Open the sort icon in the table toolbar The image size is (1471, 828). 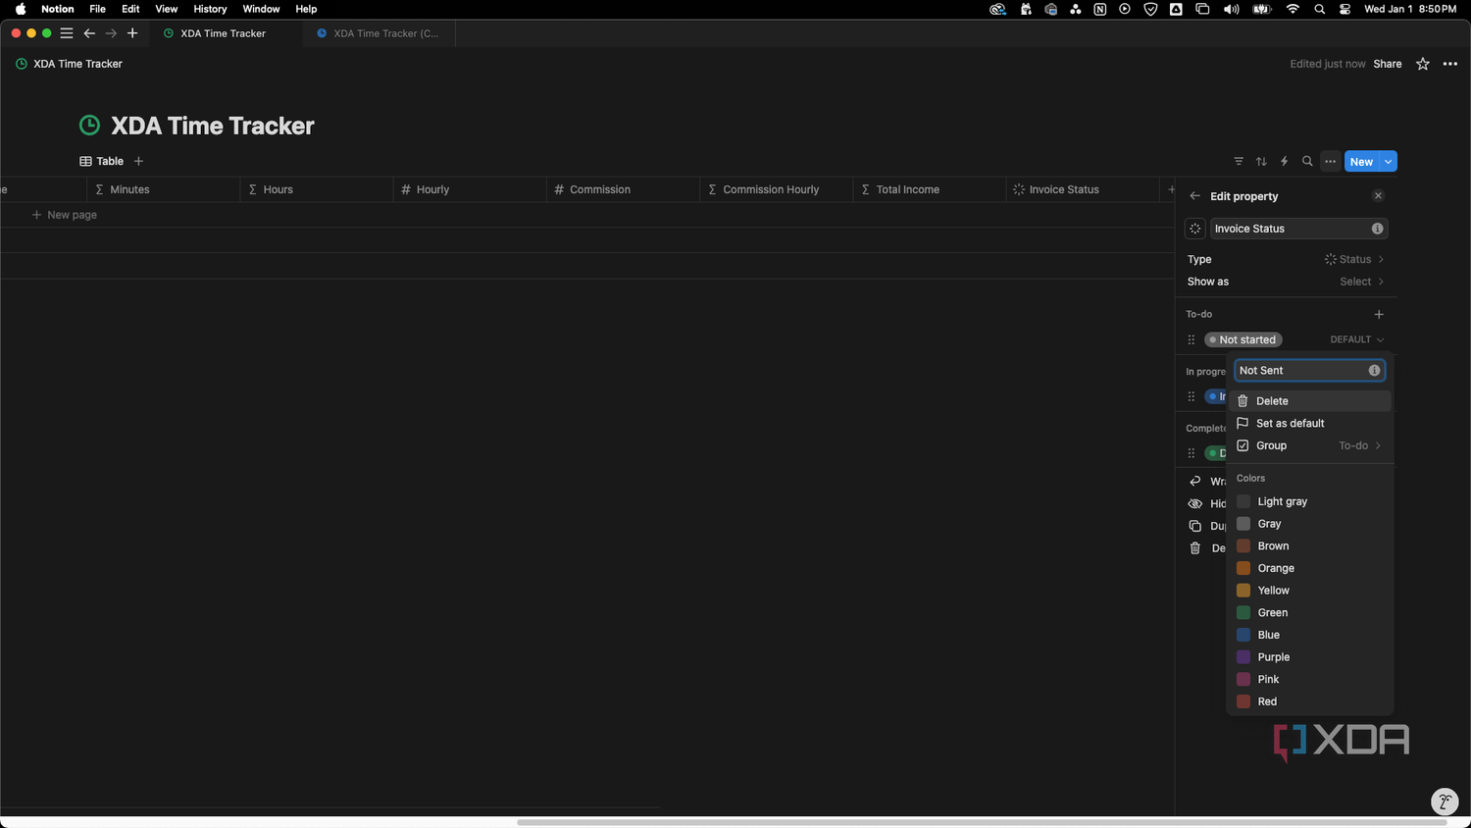click(1261, 162)
